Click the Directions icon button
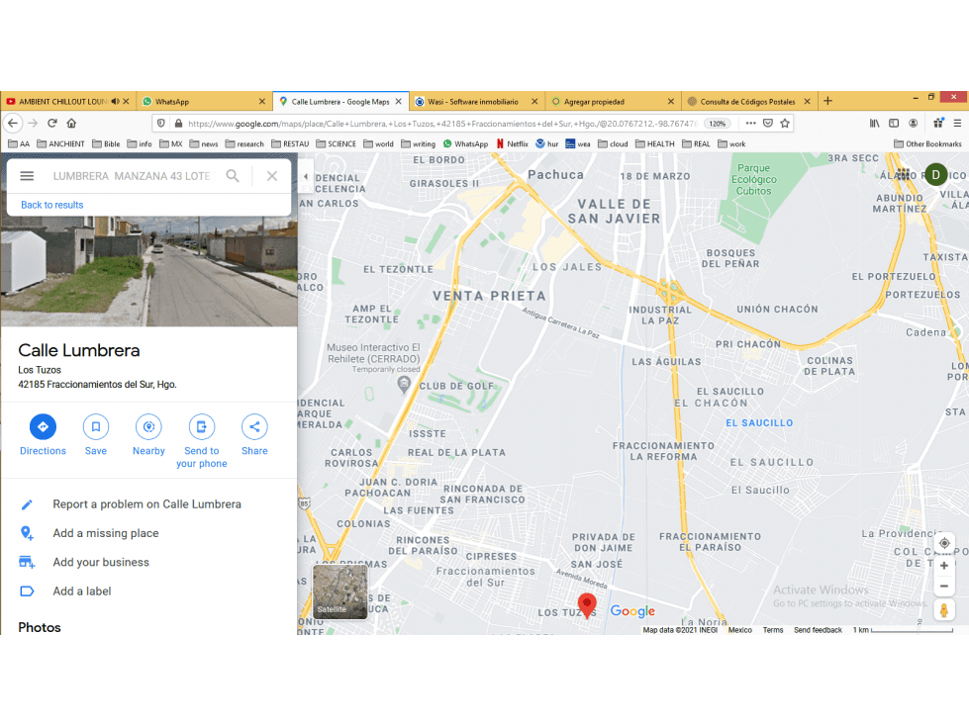The image size is (969, 726). [43, 426]
